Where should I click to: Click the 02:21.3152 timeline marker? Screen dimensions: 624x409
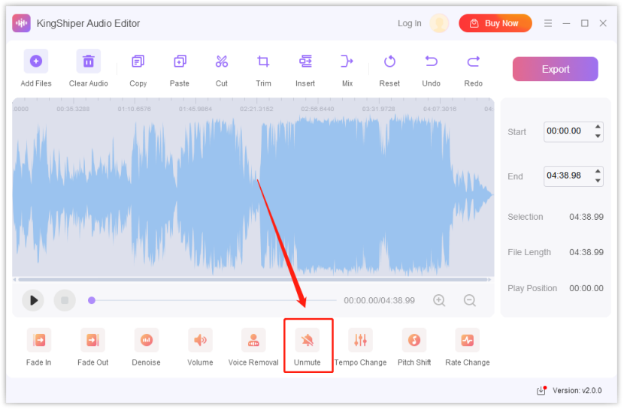click(x=256, y=109)
